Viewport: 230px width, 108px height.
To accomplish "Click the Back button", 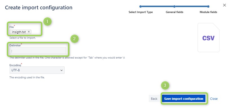I will (154, 99).
